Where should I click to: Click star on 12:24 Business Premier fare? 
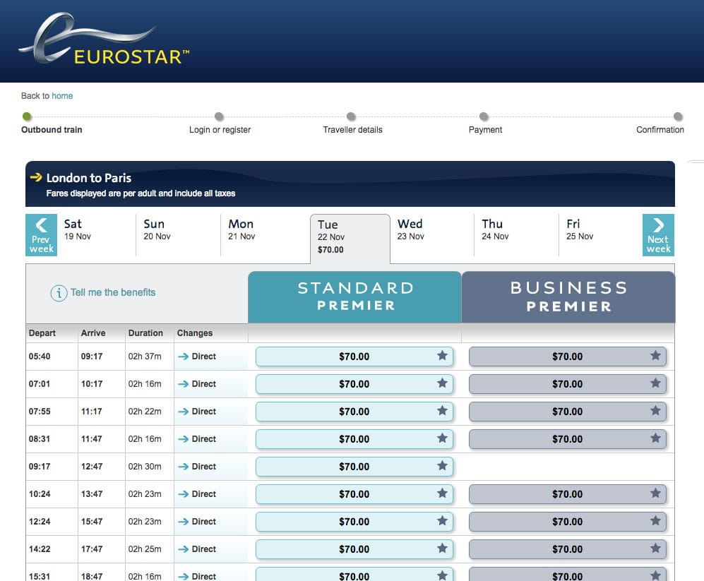[655, 520]
